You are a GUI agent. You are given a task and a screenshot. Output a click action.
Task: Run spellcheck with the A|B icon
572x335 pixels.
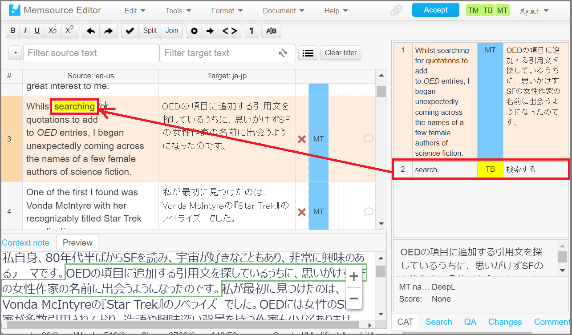click(271, 31)
